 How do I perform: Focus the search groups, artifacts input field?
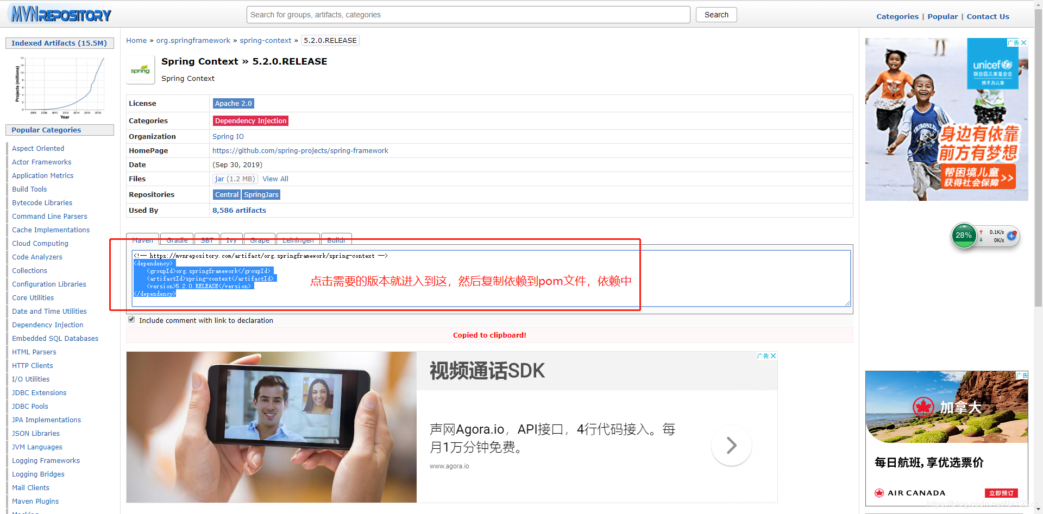[x=468, y=15]
